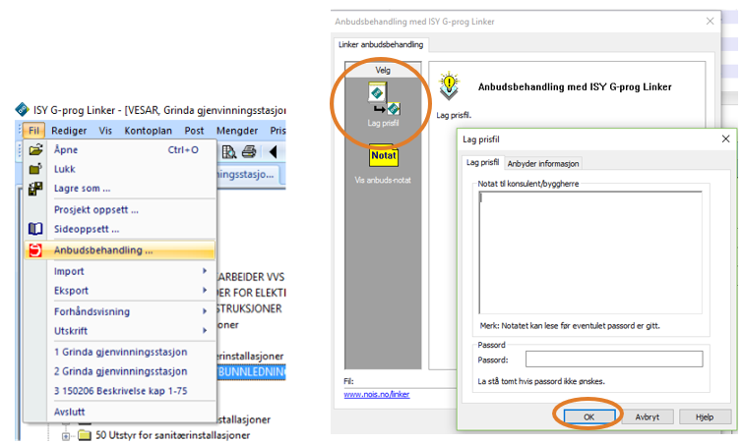Select the highlighted BUNNLEDNING tree row
This screenshot has height=443, width=742.
(x=251, y=372)
